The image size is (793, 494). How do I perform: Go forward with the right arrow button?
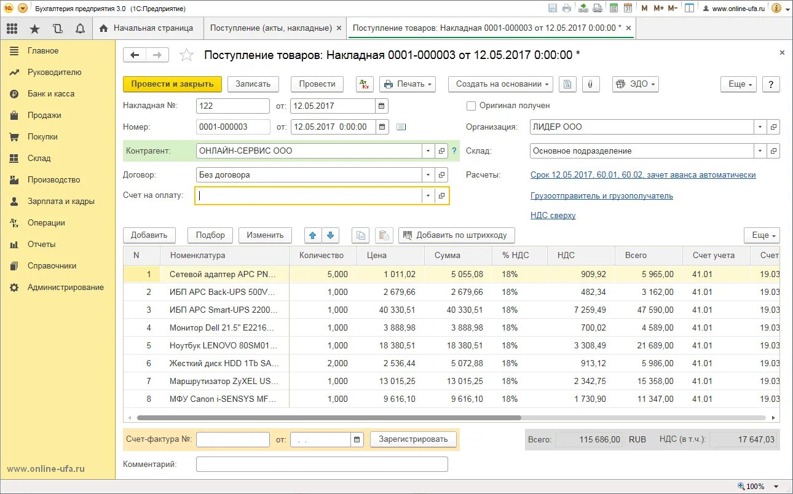[x=157, y=55]
